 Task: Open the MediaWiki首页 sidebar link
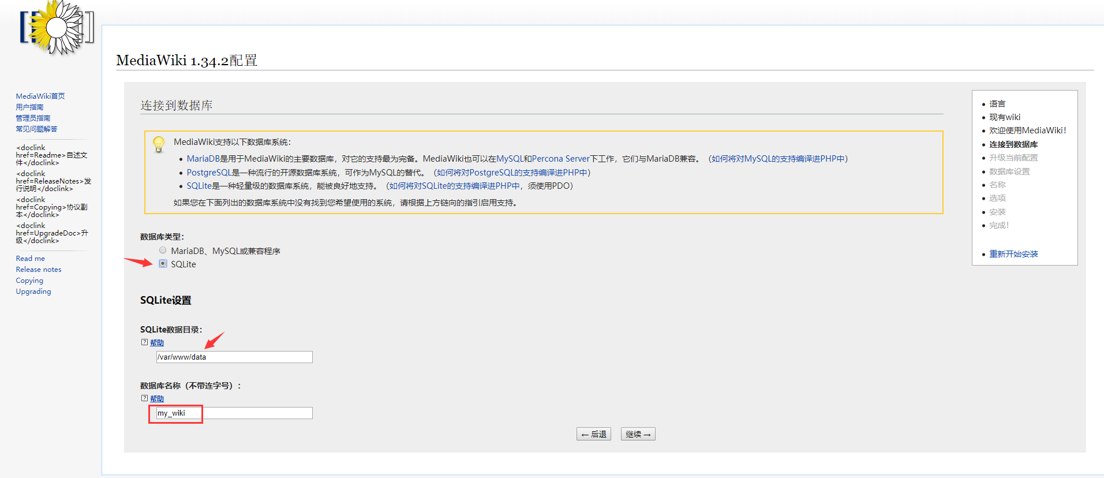click(40, 96)
